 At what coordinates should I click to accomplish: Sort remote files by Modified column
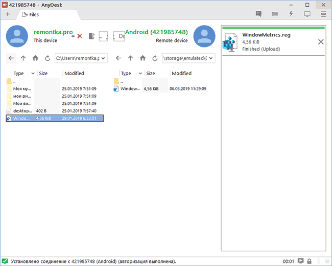tap(181, 73)
